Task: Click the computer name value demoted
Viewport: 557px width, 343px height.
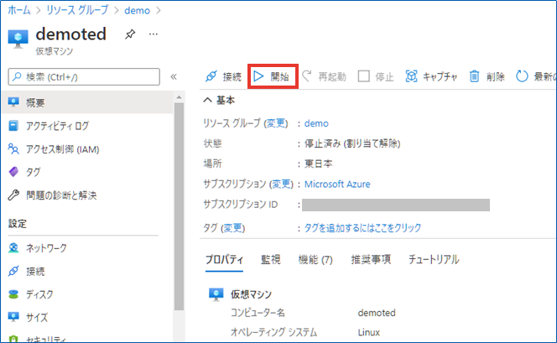Action: (x=377, y=313)
